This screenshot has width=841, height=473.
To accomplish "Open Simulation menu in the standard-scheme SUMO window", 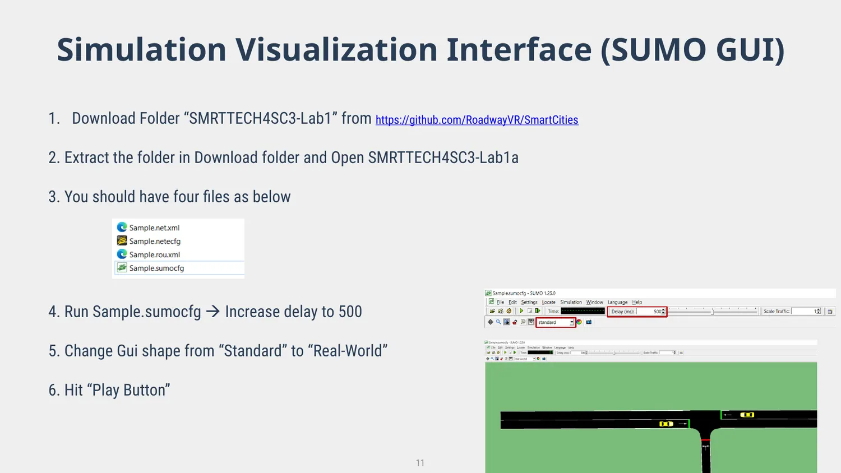I will tap(571, 302).
